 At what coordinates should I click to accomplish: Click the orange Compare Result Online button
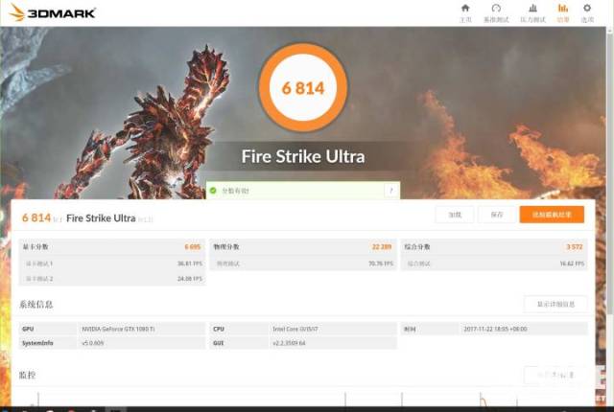coord(552,215)
